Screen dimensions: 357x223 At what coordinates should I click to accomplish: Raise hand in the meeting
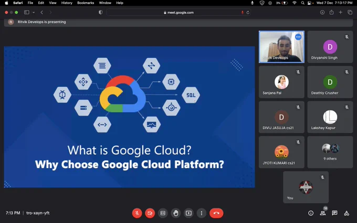pyautogui.click(x=175, y=213)
